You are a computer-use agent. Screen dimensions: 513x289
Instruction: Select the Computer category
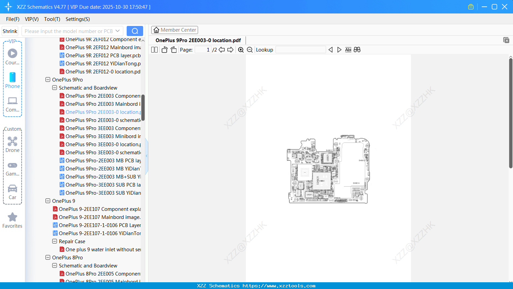tap(12, 104)
